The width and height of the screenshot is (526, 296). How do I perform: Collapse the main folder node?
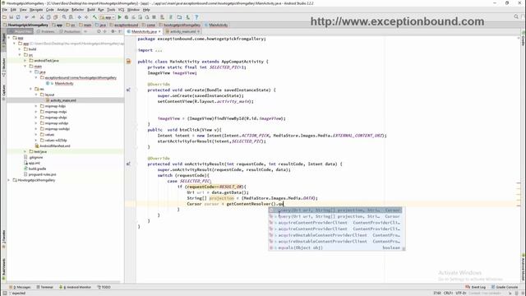point(25,66)
